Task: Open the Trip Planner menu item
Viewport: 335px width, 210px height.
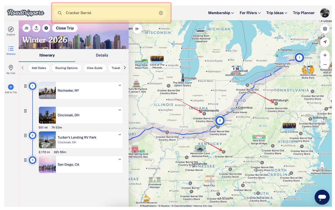Action: point(304,13)
